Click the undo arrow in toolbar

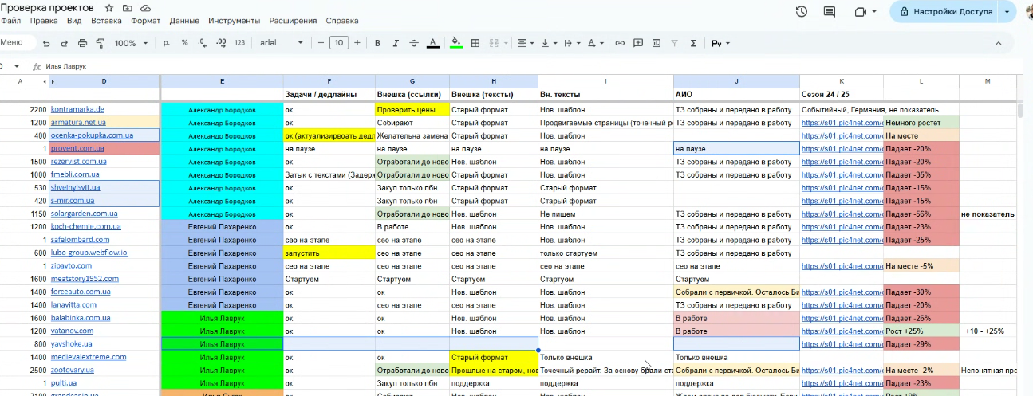coord(46,43)
